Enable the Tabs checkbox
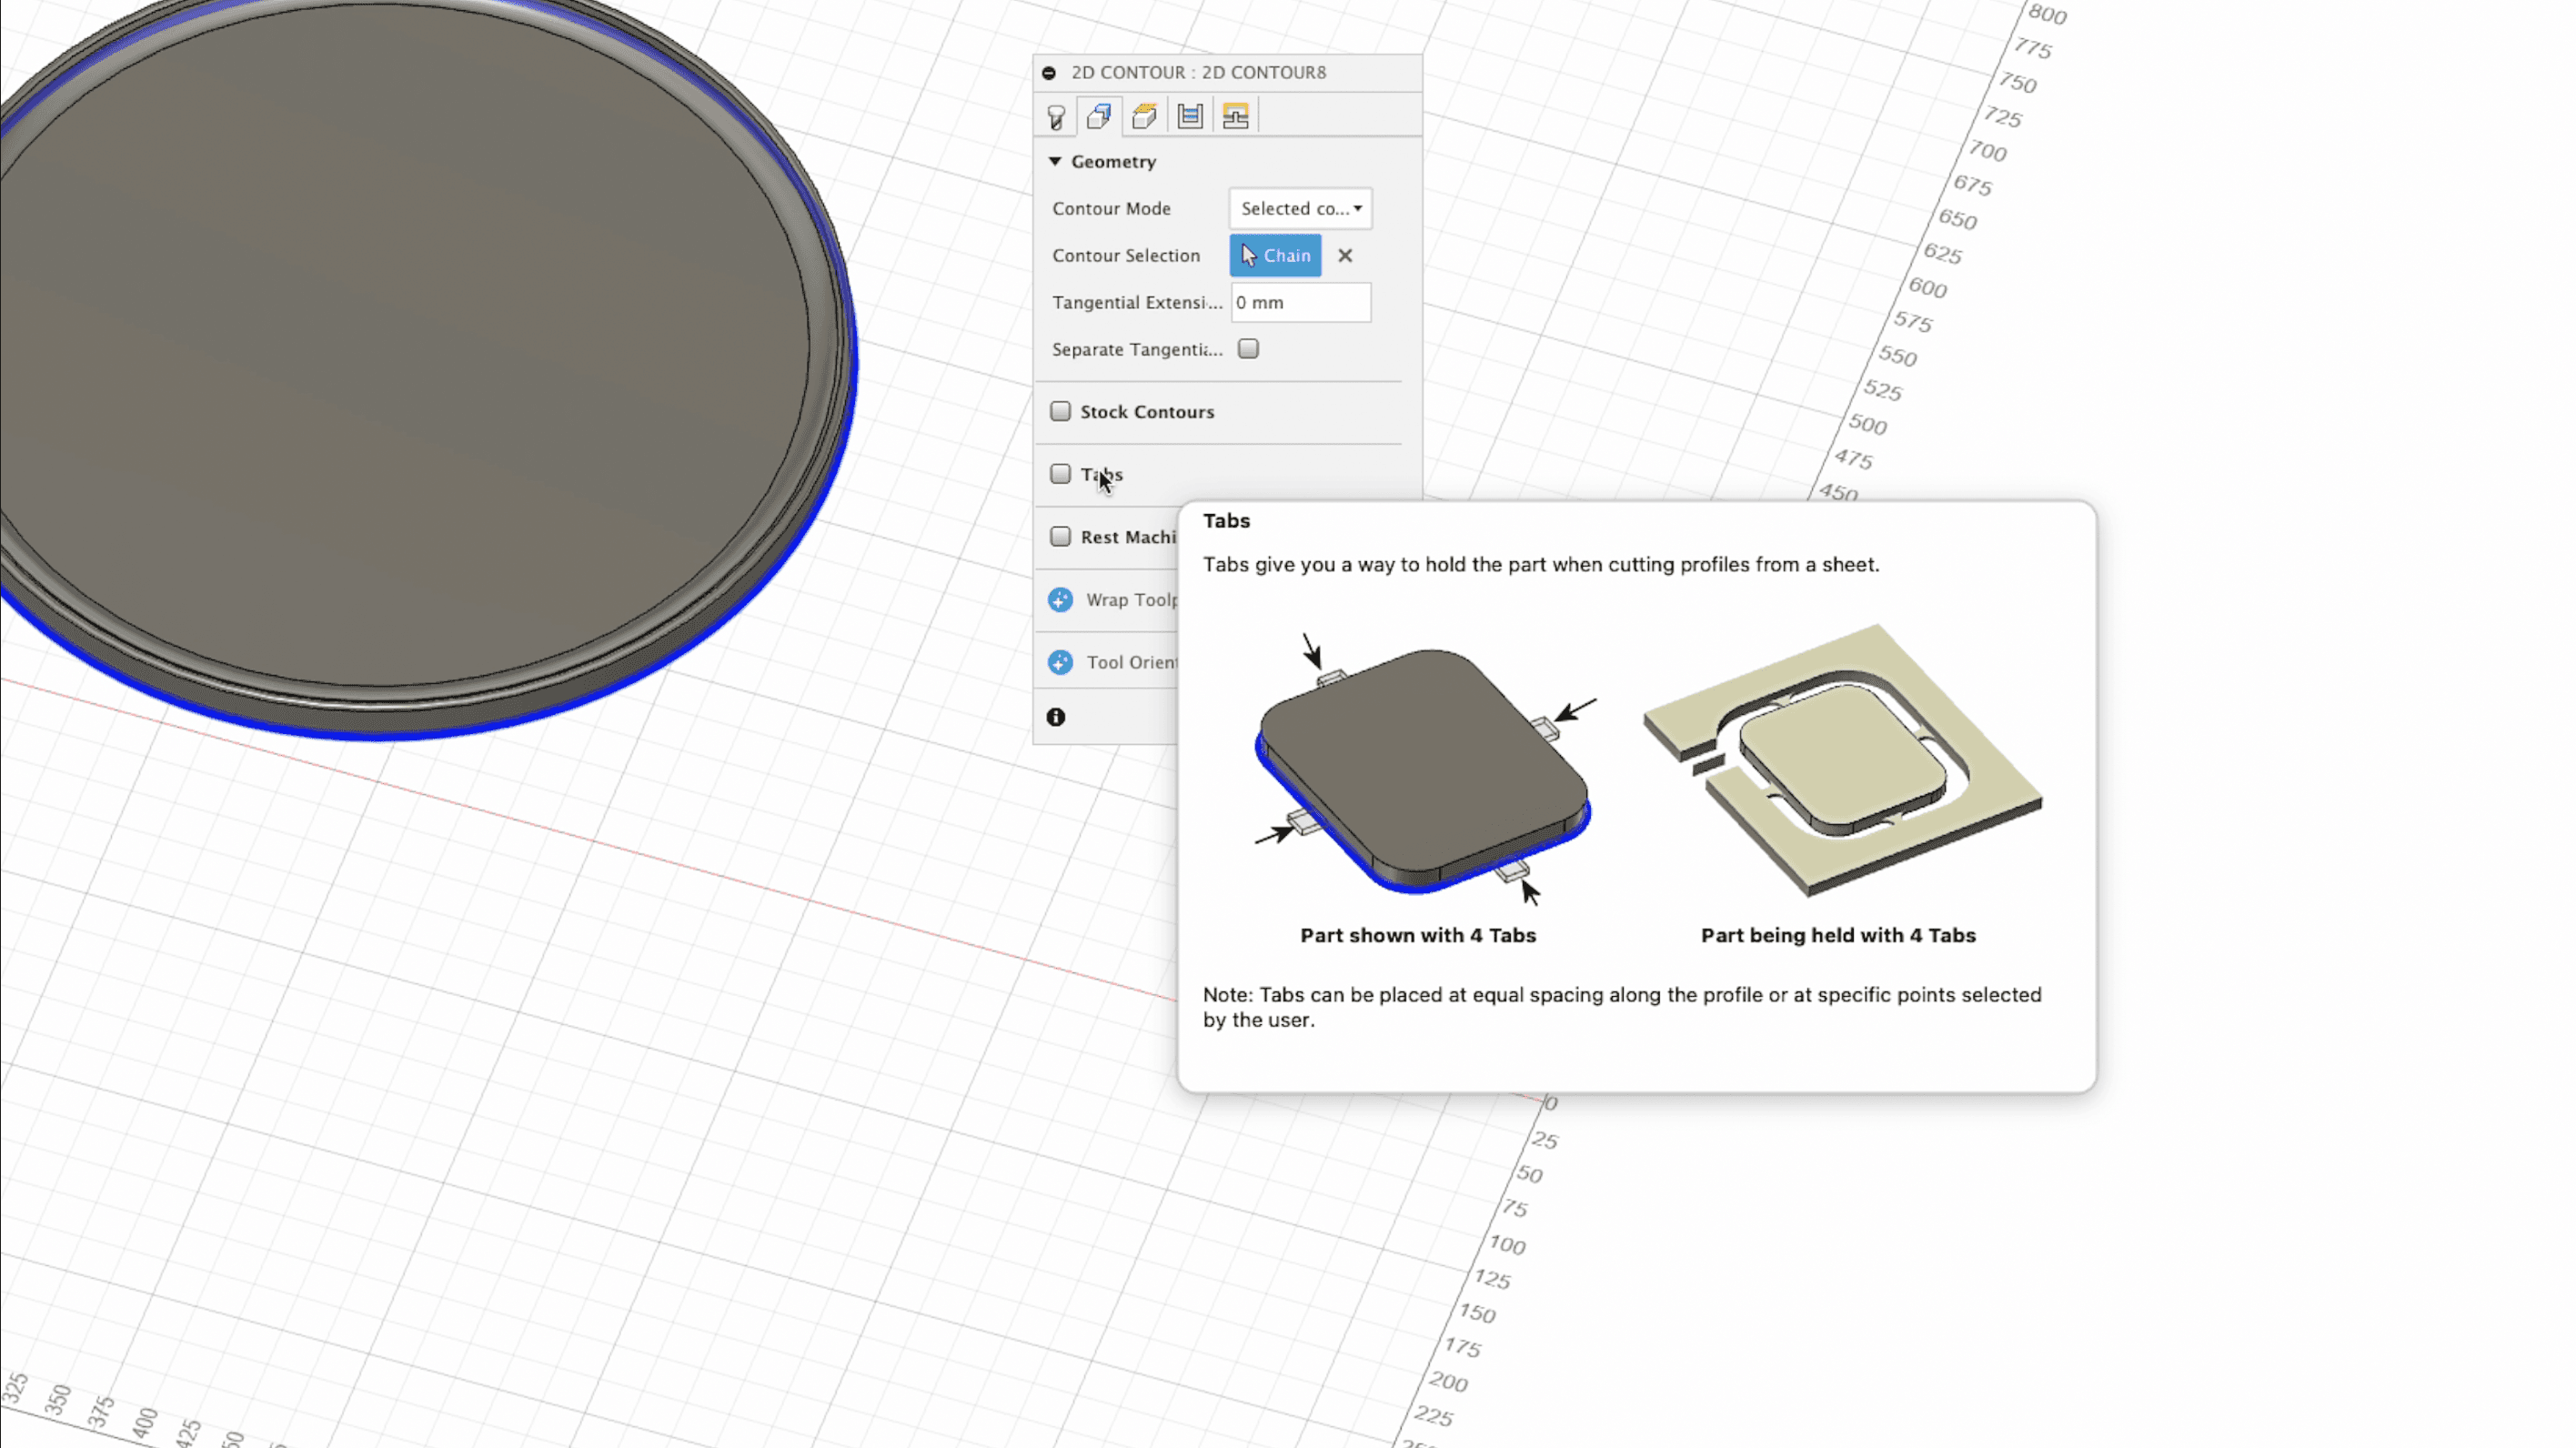 coord(1060,474)
